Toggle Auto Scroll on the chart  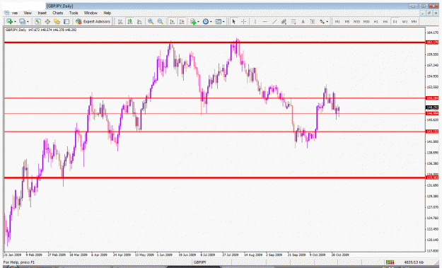173,21
